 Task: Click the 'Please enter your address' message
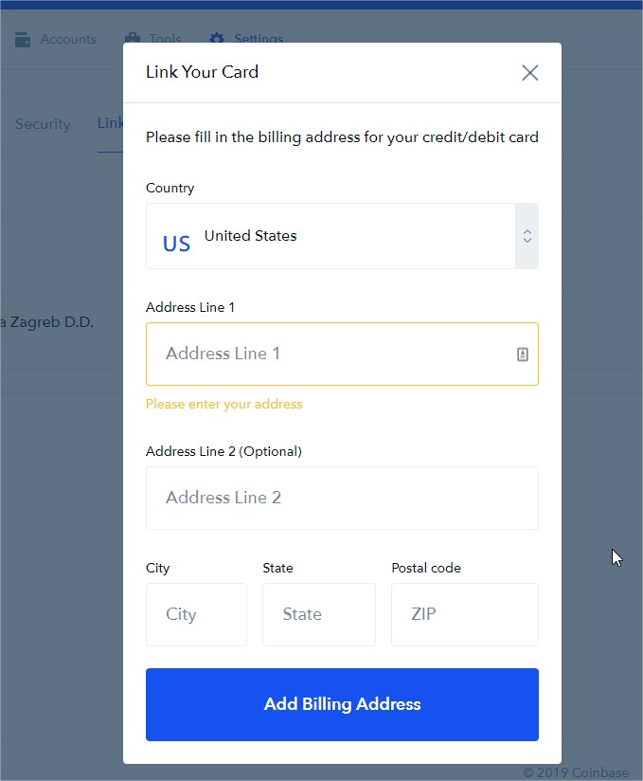click(x=223, y=404)
